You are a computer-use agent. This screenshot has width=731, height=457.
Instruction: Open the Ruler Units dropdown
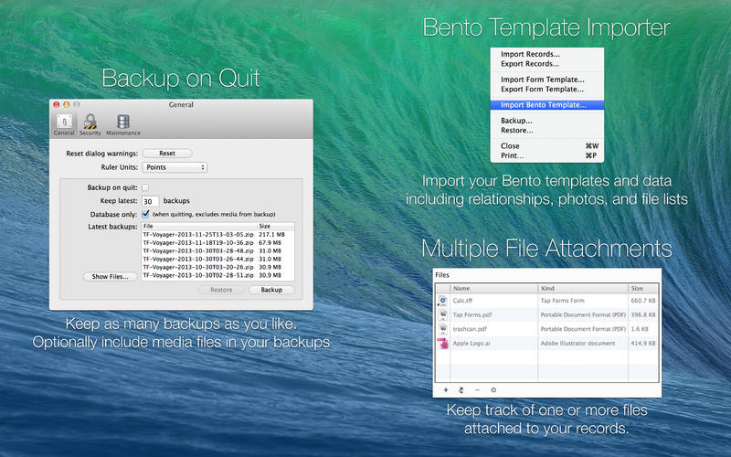(x=175, y=167)
